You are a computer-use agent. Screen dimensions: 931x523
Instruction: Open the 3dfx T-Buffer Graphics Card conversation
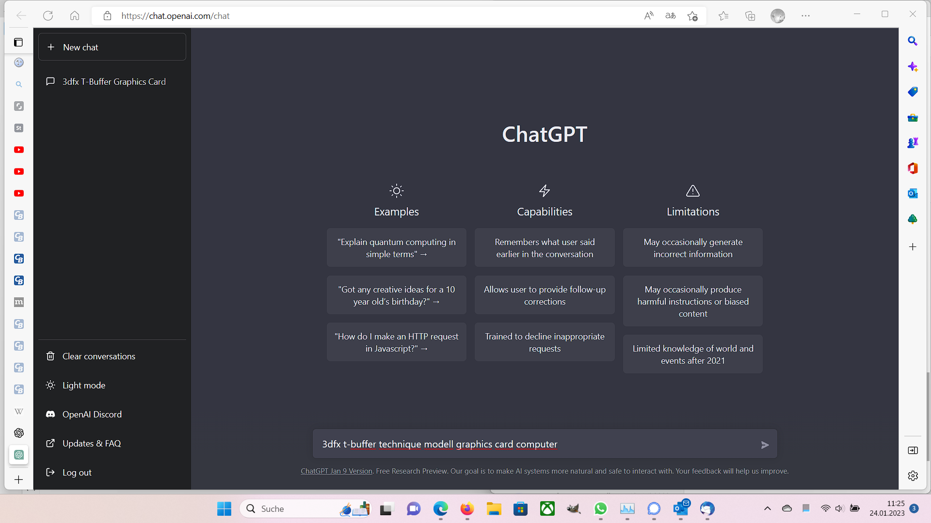[x=113, y=82]
